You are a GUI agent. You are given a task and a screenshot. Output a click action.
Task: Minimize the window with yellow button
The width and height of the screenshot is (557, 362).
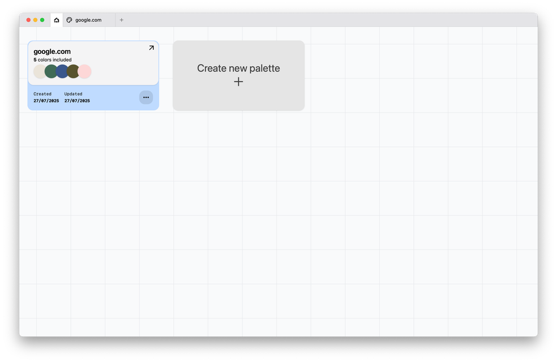[x=35, y=20]
